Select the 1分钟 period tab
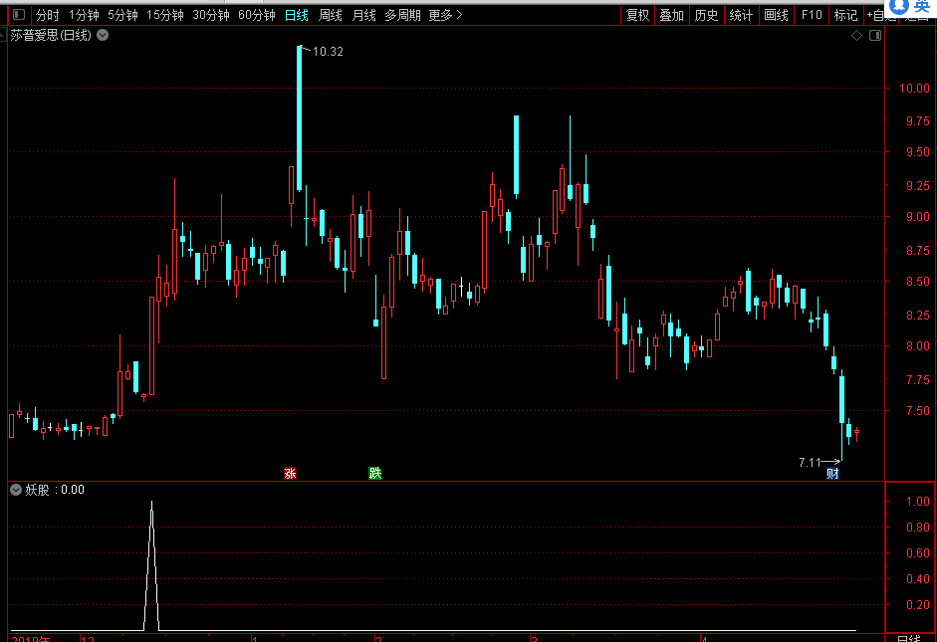Image resolution: width=937 pixels, height=642 pixels. (x=84, y=15)
